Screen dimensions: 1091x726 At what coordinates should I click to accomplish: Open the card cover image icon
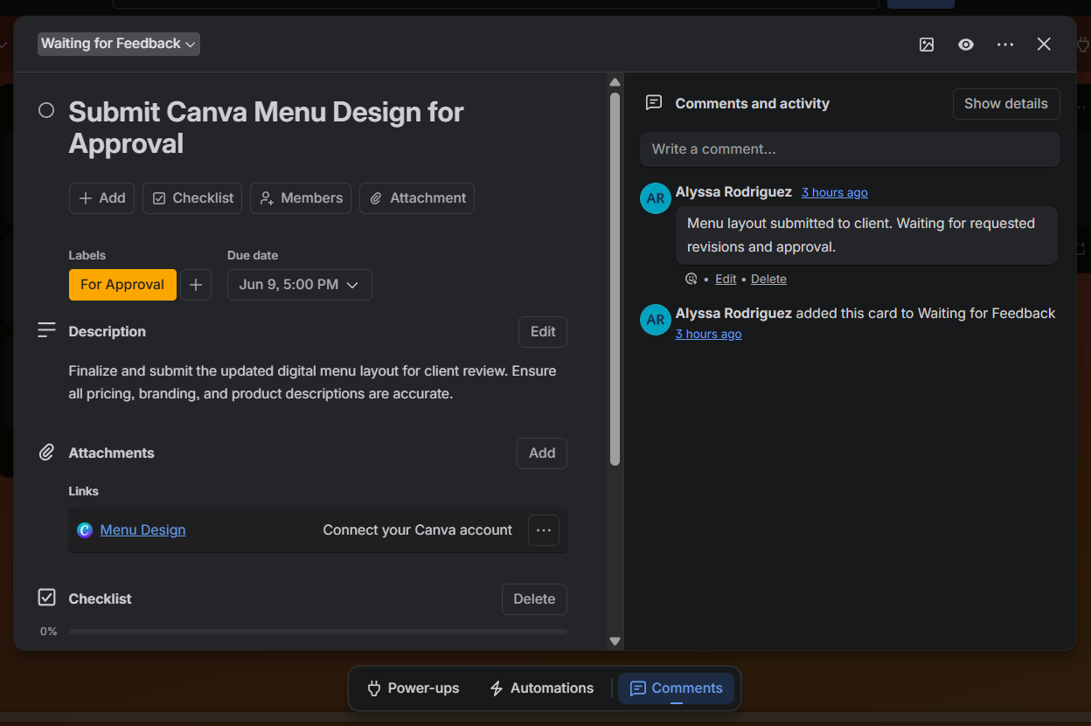point(927,45)
